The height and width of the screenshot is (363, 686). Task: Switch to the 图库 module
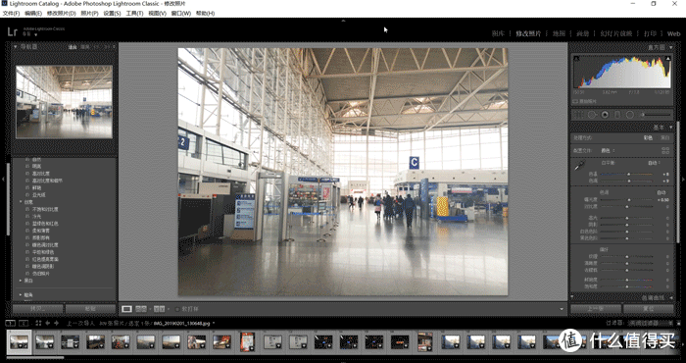pyautogui.click(x=498, y=33)
